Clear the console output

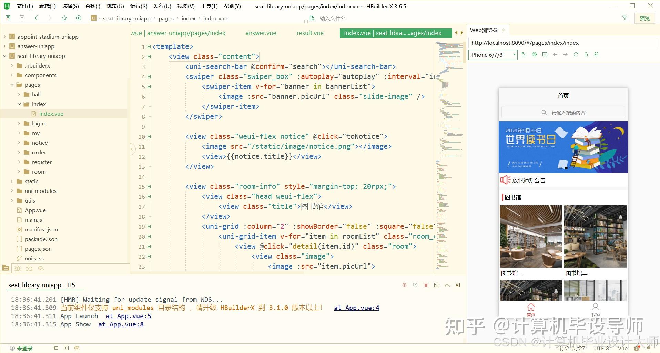458,285
